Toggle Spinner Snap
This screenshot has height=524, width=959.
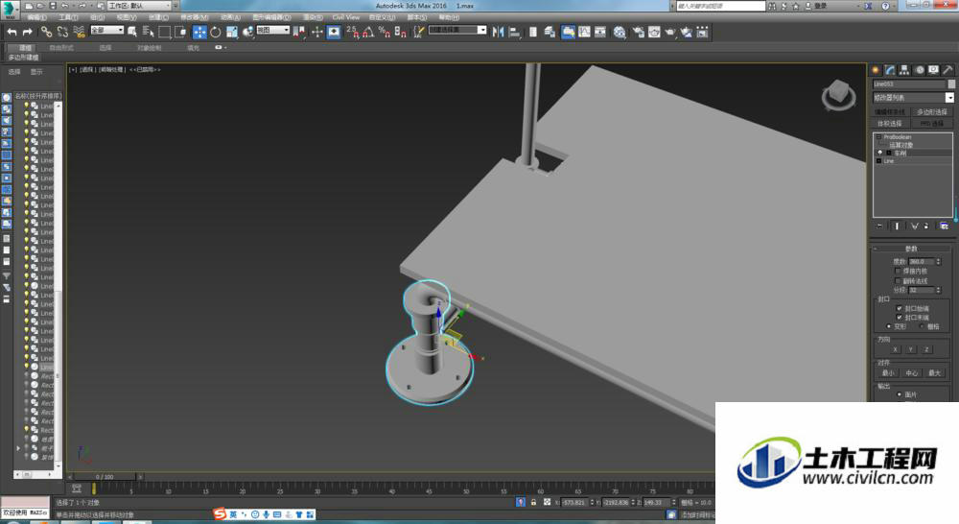coord(400,32)
